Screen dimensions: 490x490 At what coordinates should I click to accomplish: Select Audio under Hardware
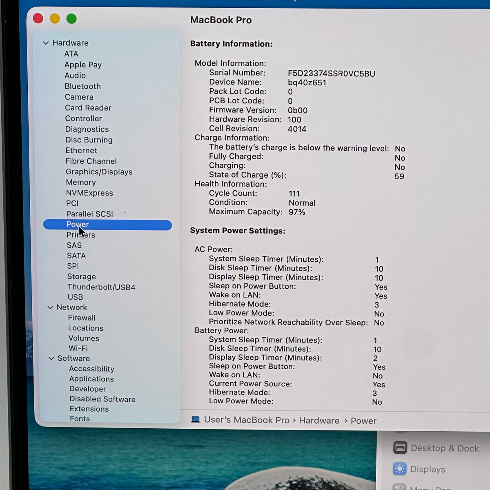tap(75, 76)
